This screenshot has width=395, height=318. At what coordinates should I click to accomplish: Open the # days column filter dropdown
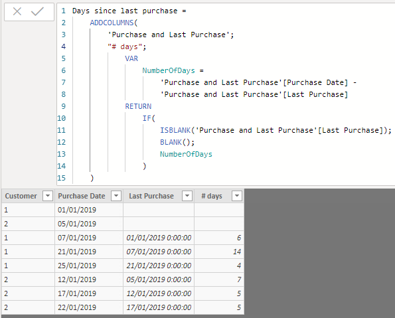pyautogui.click(x=237, y=196)
